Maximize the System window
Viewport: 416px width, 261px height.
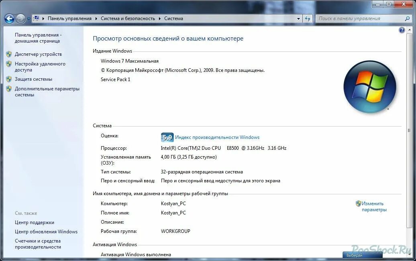[x=388, y=4]
